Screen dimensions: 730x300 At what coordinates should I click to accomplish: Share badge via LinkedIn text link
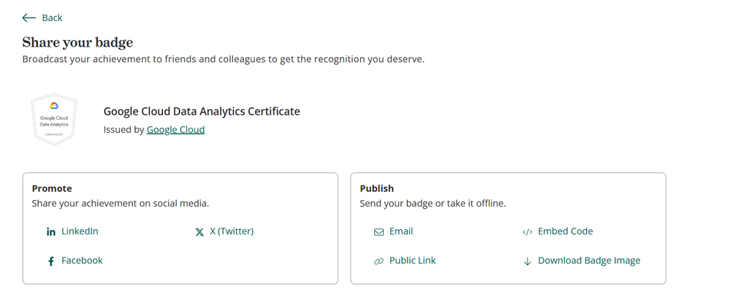tap(80, 231)
